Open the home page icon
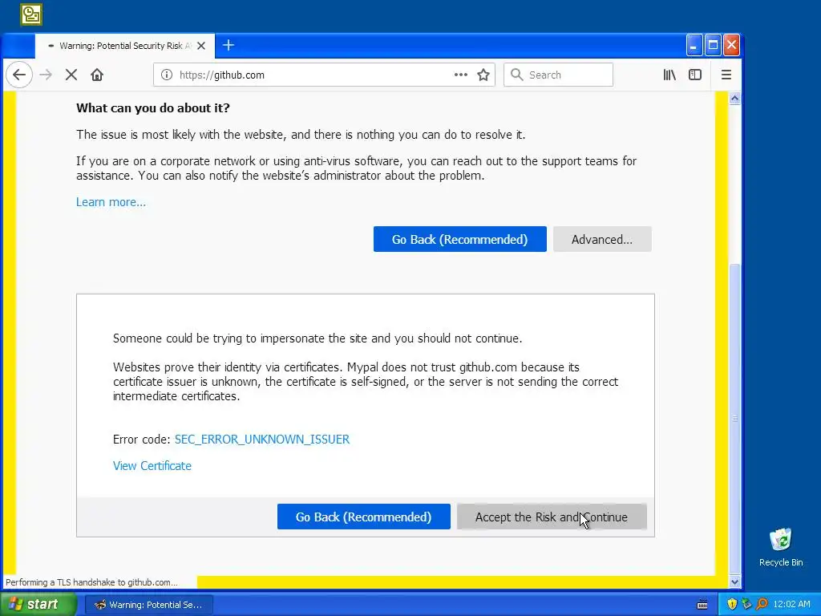 tap(97, 75)
